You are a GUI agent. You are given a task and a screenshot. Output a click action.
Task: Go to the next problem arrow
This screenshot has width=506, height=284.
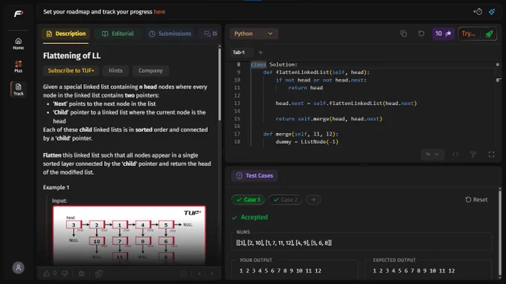coord(212,274)
